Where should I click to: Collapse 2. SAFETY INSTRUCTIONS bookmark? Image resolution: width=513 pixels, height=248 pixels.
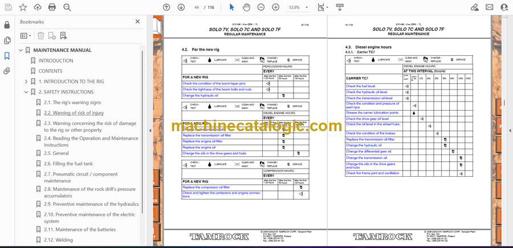tap(26, 92)
